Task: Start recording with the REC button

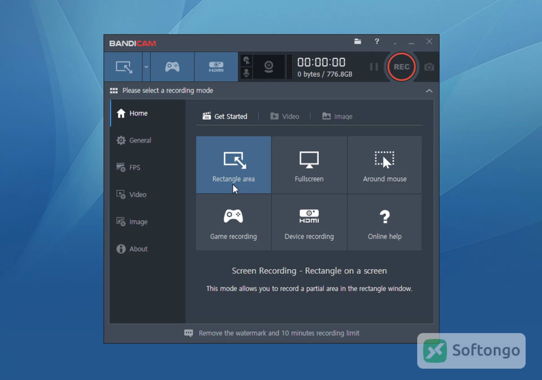Action: click(x=401, y=67)
